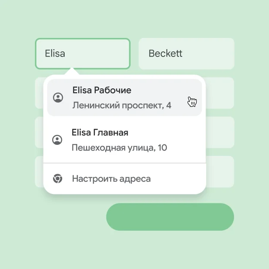Click popup pointer arrow under Elisa field
Image resolution: width=269 pixels, height=269 pixels.
pos(72,71)
